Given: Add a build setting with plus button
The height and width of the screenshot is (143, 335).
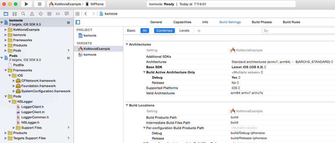Looking at the screenshot, I should point(199,31).
